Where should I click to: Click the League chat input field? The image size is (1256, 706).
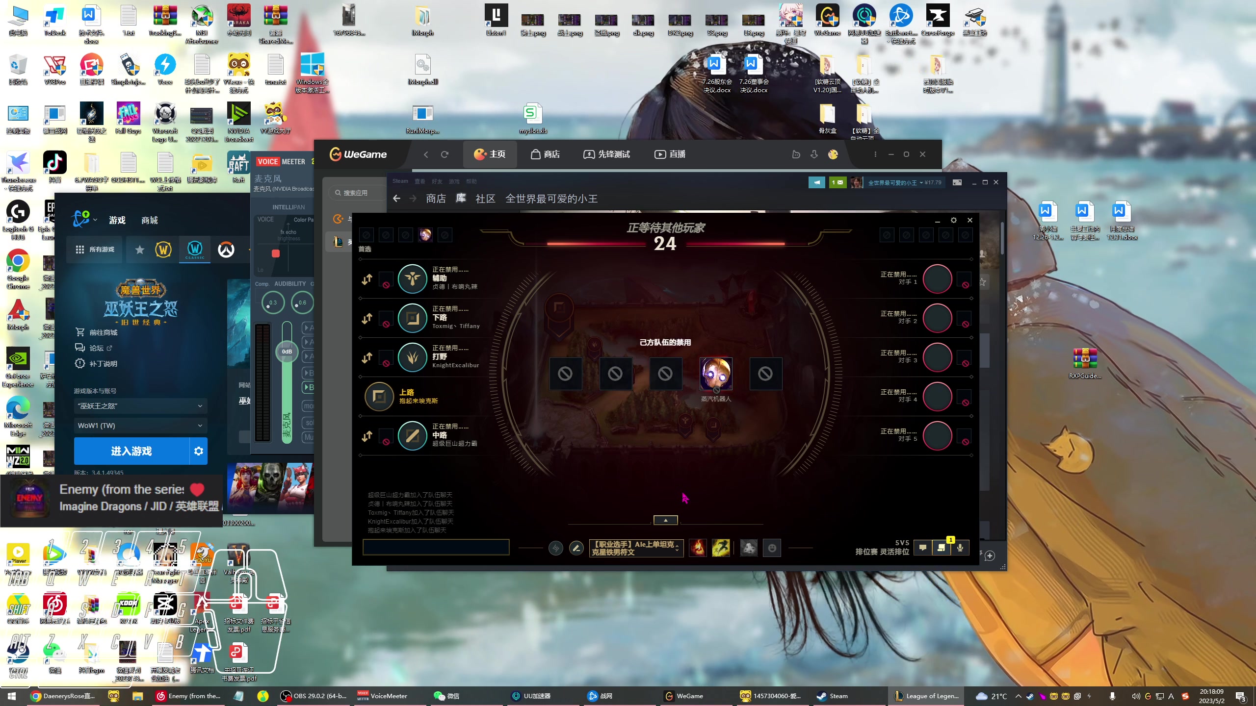click(x=436, y=547)
